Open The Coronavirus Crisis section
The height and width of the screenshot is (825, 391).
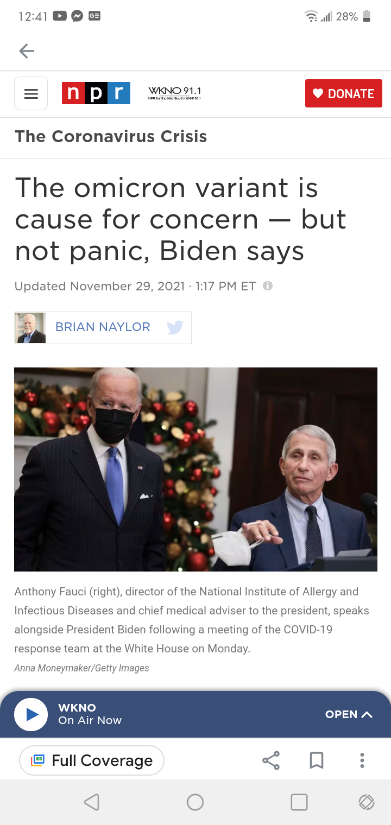coord(111,136)
